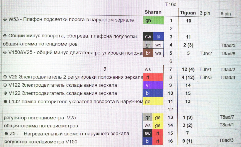Select the 'T3h/2' cell

click(x=206, y=53)
